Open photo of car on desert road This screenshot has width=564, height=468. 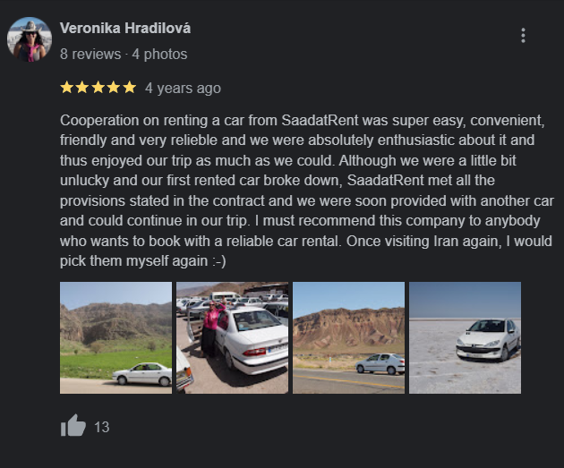coord(348,338)
